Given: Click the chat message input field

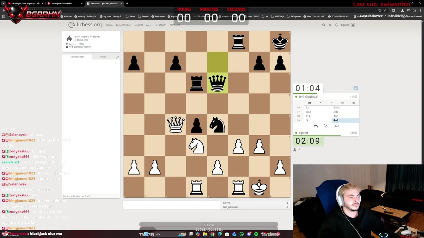Looking at the screenshot, I should coord(91,196).
